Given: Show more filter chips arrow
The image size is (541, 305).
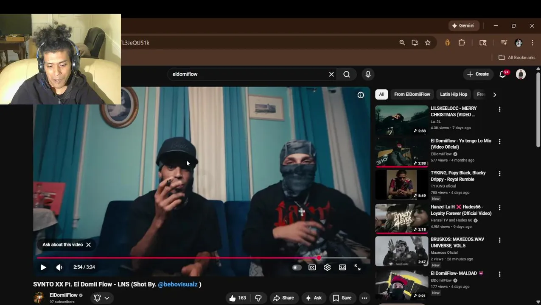Looking at the screenshot, I should (494, 94).
